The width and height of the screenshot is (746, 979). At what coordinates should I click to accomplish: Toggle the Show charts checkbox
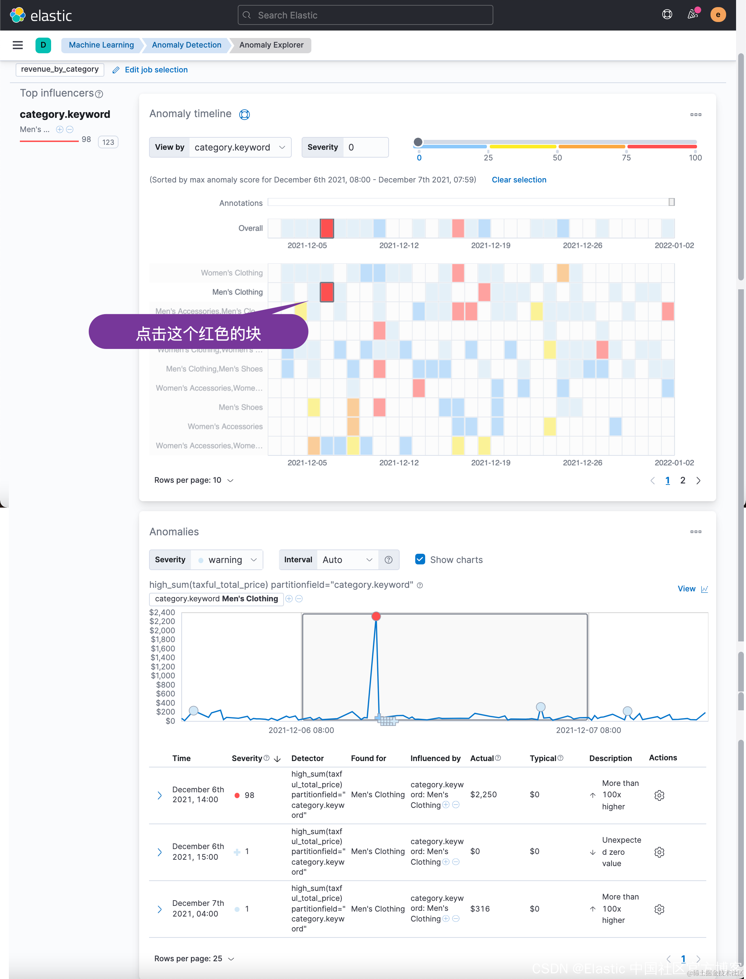[420, 559]
